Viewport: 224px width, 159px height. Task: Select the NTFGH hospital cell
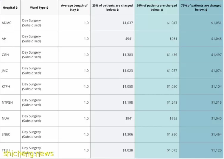coord(10,102)
